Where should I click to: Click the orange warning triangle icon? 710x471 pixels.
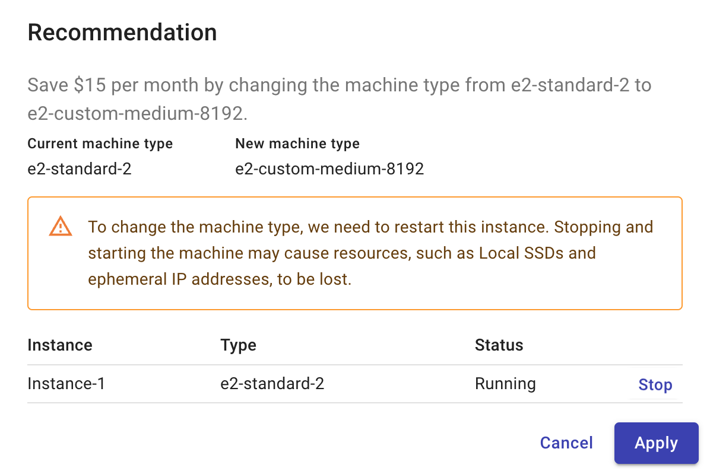click(x=60, y=227)
